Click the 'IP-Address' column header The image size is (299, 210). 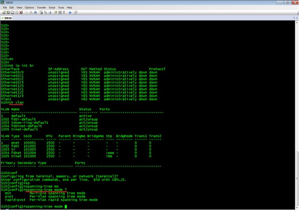[x=58, y=69]
